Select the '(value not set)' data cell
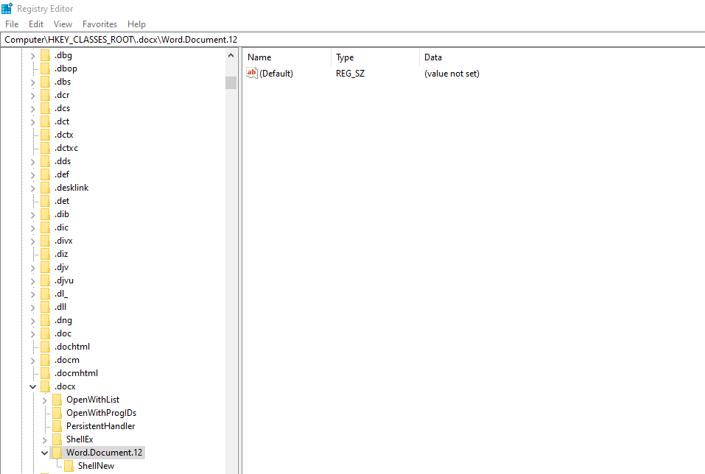 [452, 73]
